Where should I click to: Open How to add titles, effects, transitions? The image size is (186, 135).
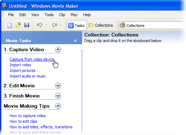point(41,127)
